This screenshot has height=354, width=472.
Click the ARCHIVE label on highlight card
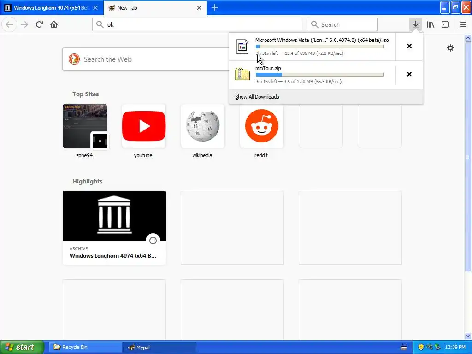pyautogui.click(x=78, y=248)
